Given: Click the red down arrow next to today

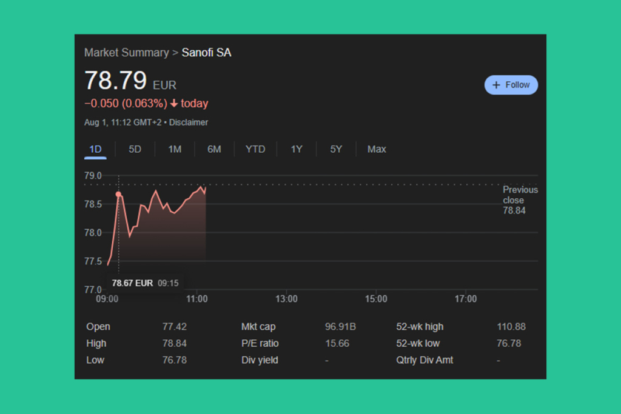Looking at the screenshot, I should click(x=174, y=104).
